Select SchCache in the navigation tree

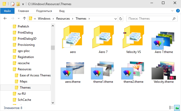pos(24,100)
